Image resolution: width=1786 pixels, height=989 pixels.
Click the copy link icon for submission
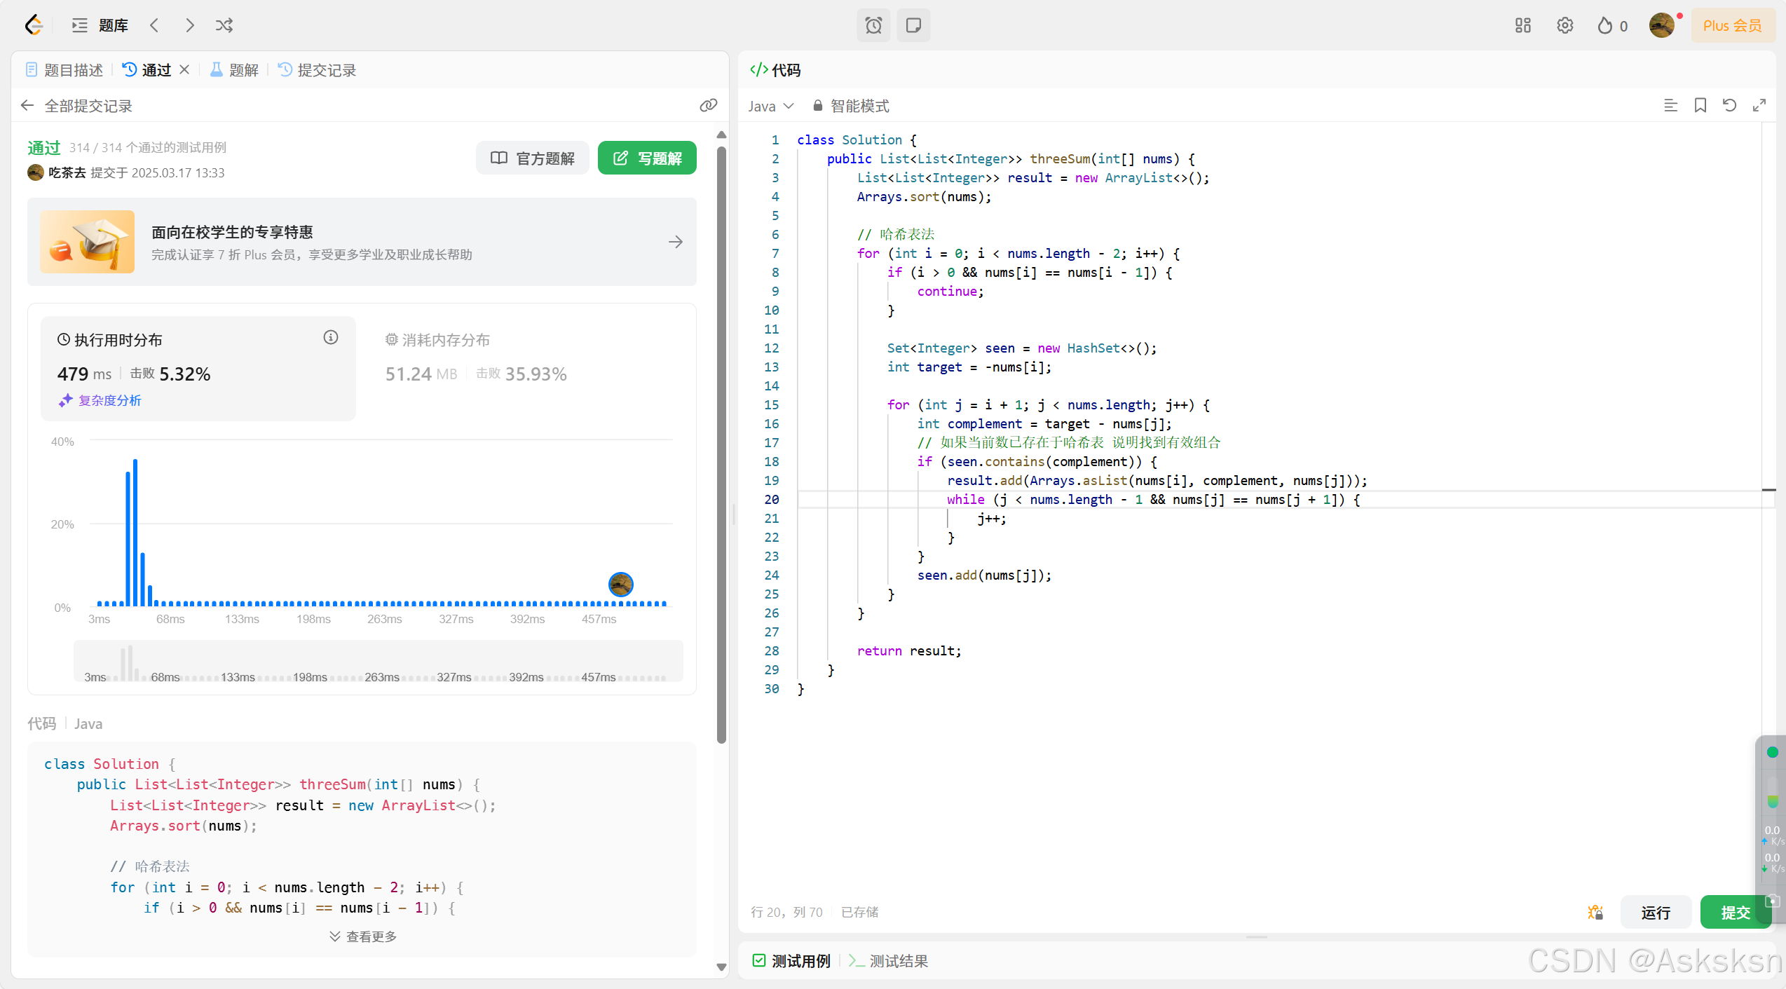708,106
